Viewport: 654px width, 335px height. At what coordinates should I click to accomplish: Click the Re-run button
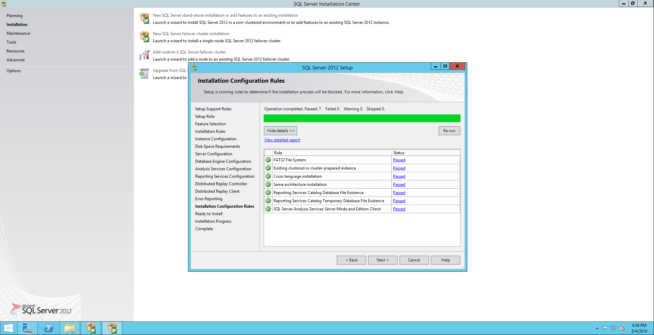click(x=449, y=131)
